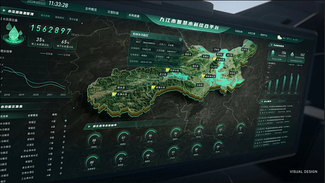
Task: Click the highlighted location pin in first table row
Action: click(66, 120)
